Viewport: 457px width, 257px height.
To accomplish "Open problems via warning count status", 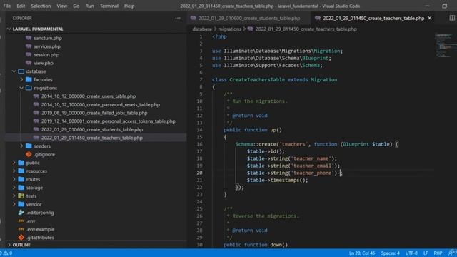I will [x=7, y=253].
